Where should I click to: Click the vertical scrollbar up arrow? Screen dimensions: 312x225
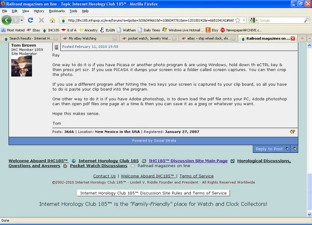point(310,45)
